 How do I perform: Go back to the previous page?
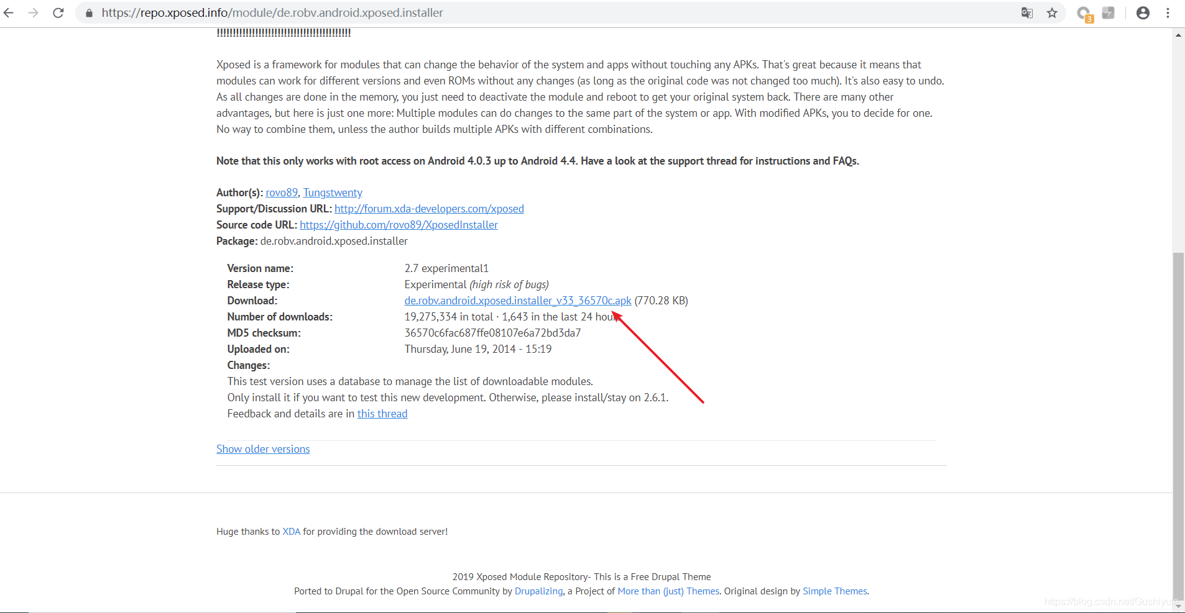click(9, 12)
